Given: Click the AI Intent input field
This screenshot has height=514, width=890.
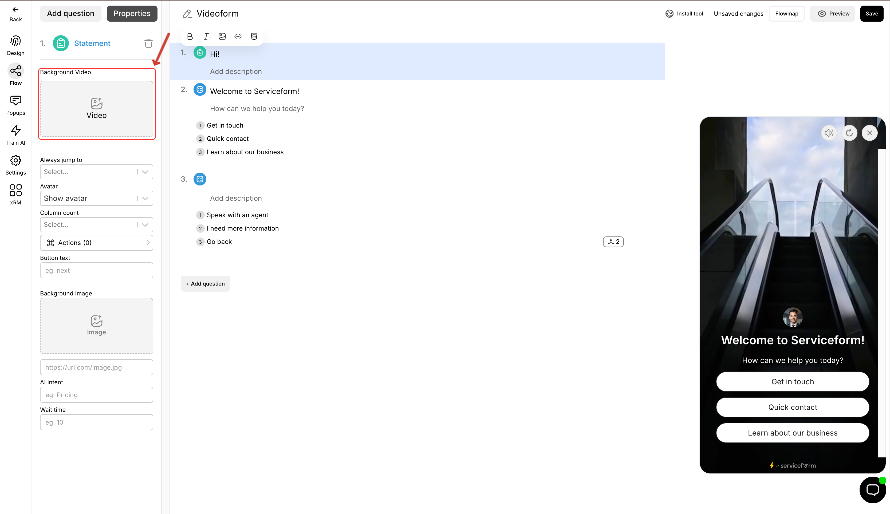Looking at the screenshot, I should [96, 395].
